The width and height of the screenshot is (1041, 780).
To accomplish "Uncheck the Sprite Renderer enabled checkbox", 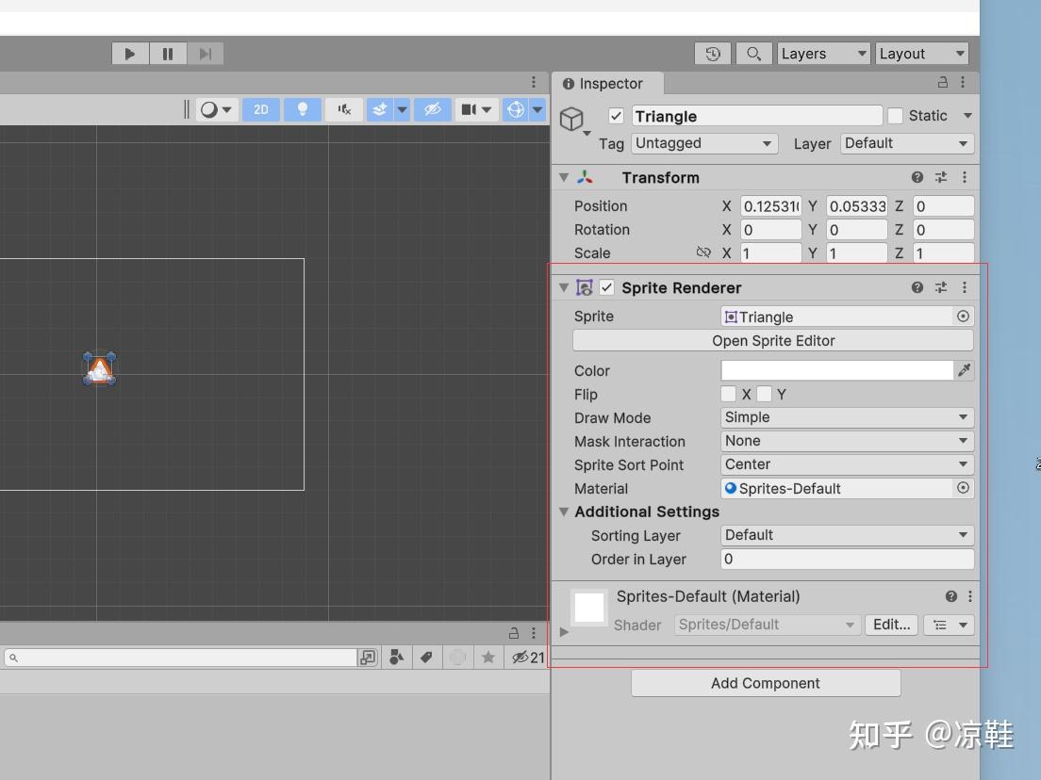I will tap(606, 287).
